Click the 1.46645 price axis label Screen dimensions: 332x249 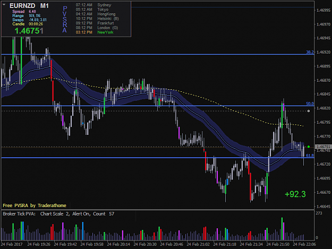[x=324, y=207]
